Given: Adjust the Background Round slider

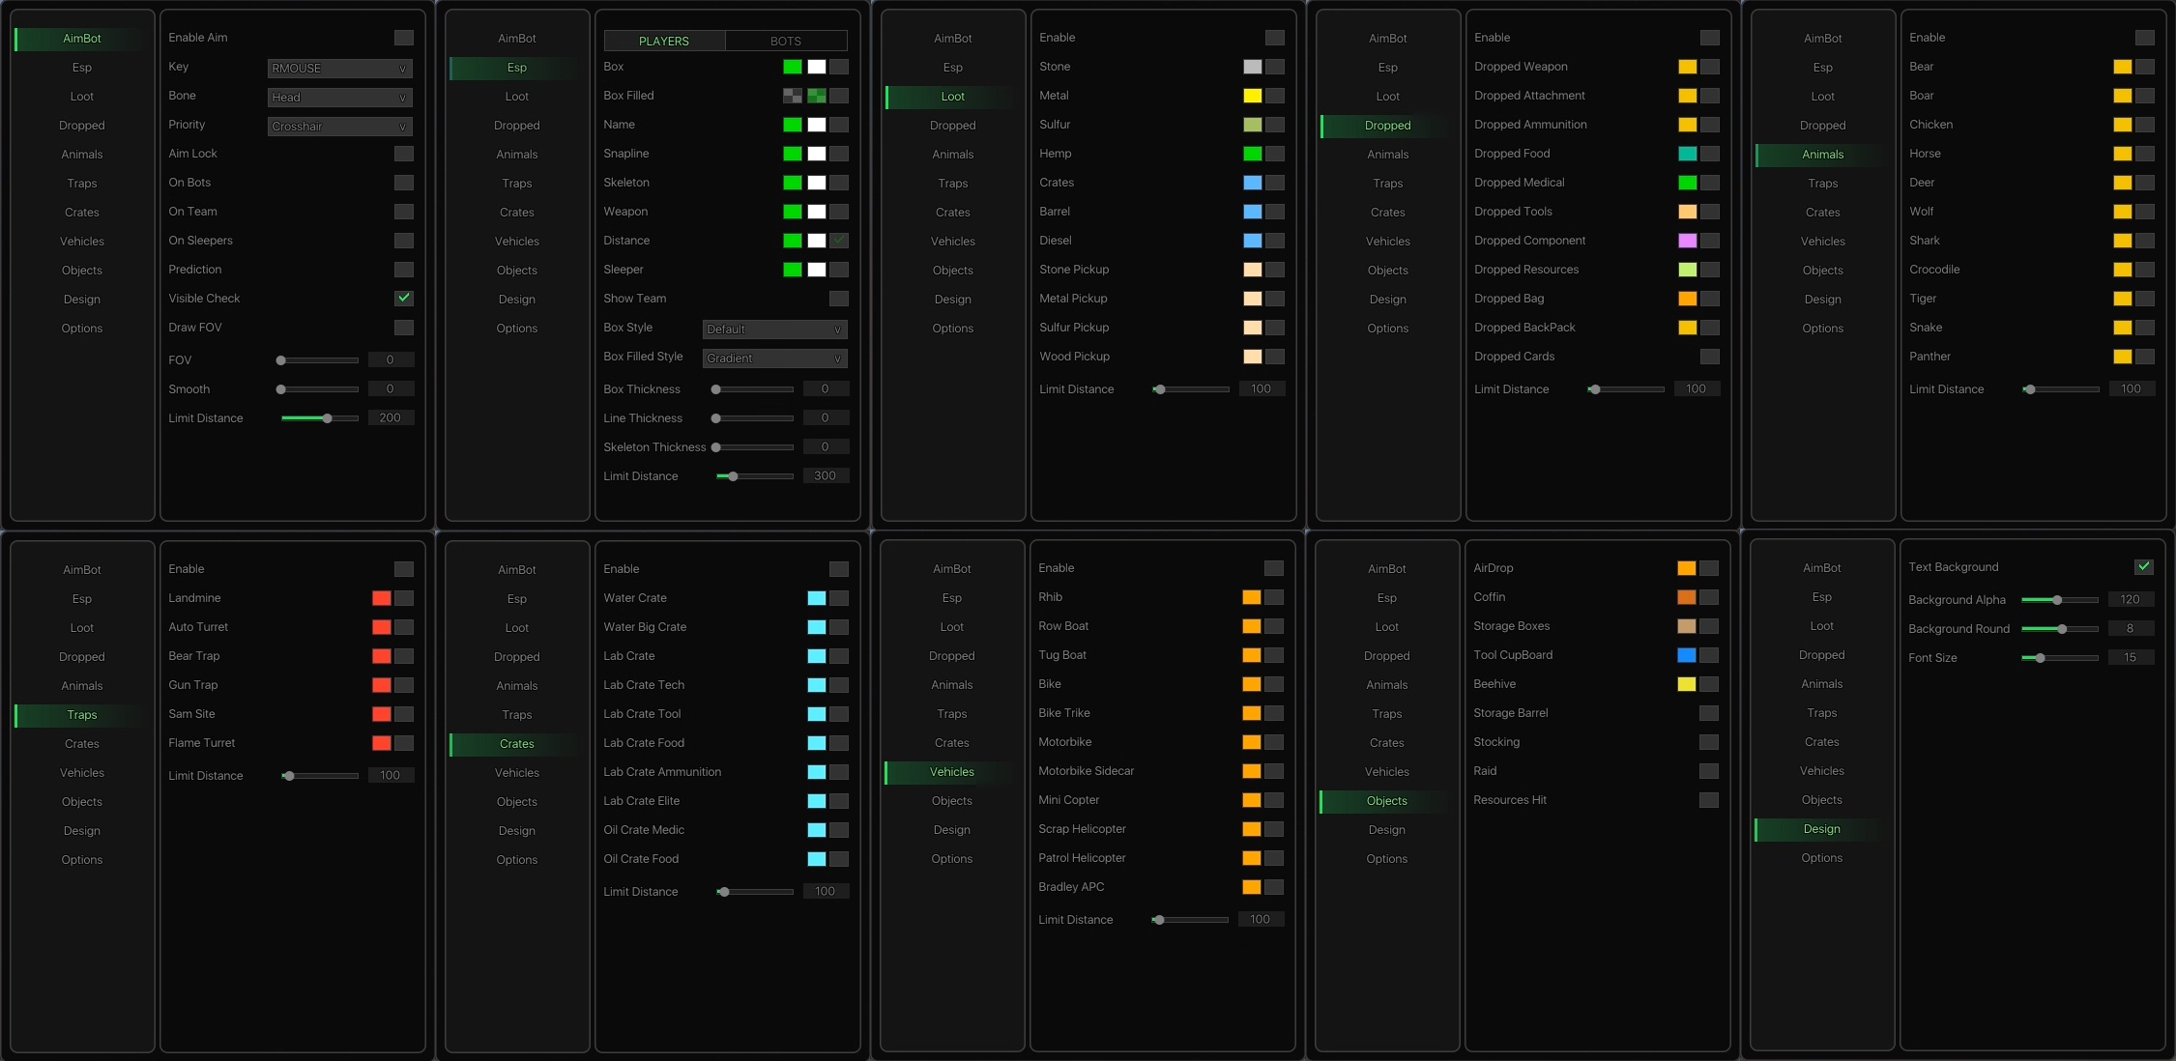Looking at the screenshot, I should coord(2059,629).
